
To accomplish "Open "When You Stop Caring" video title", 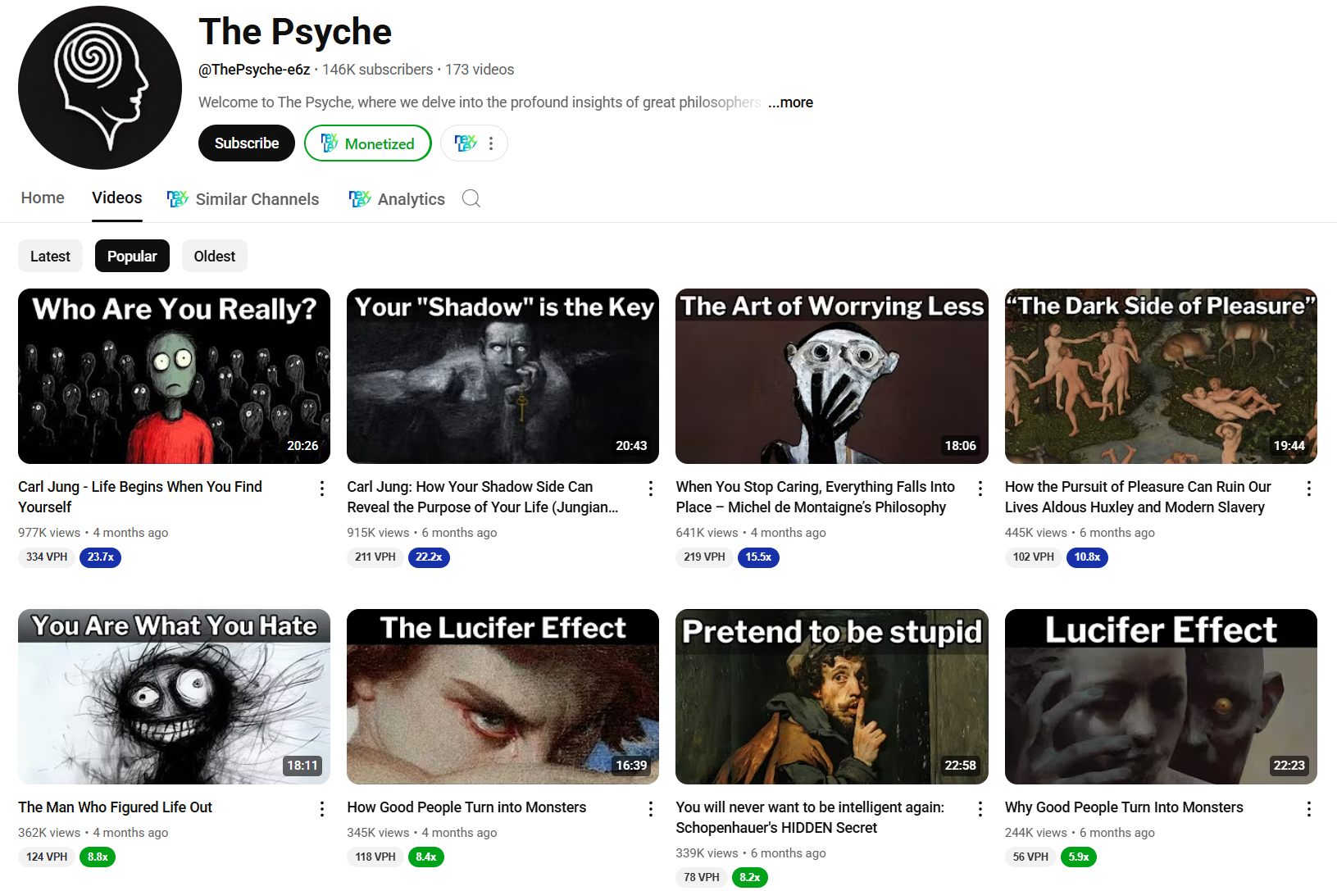I will point(816,497).
